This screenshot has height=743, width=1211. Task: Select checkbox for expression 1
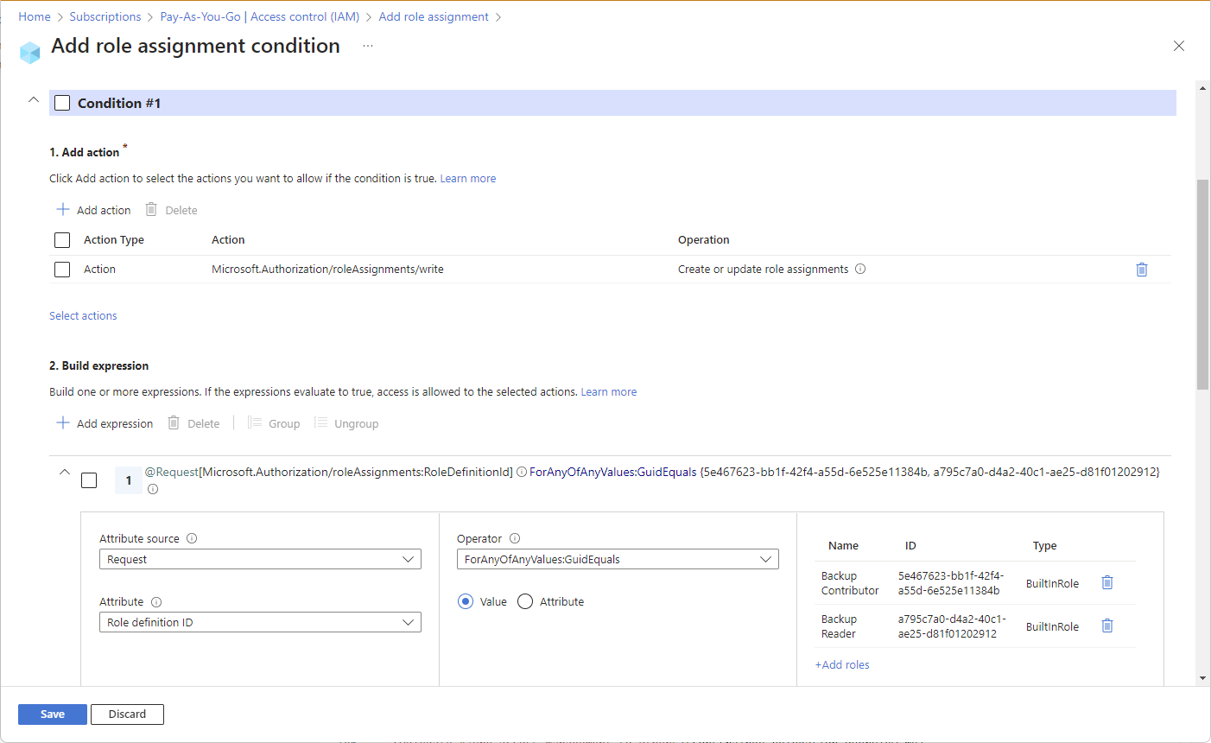[89, 480]
